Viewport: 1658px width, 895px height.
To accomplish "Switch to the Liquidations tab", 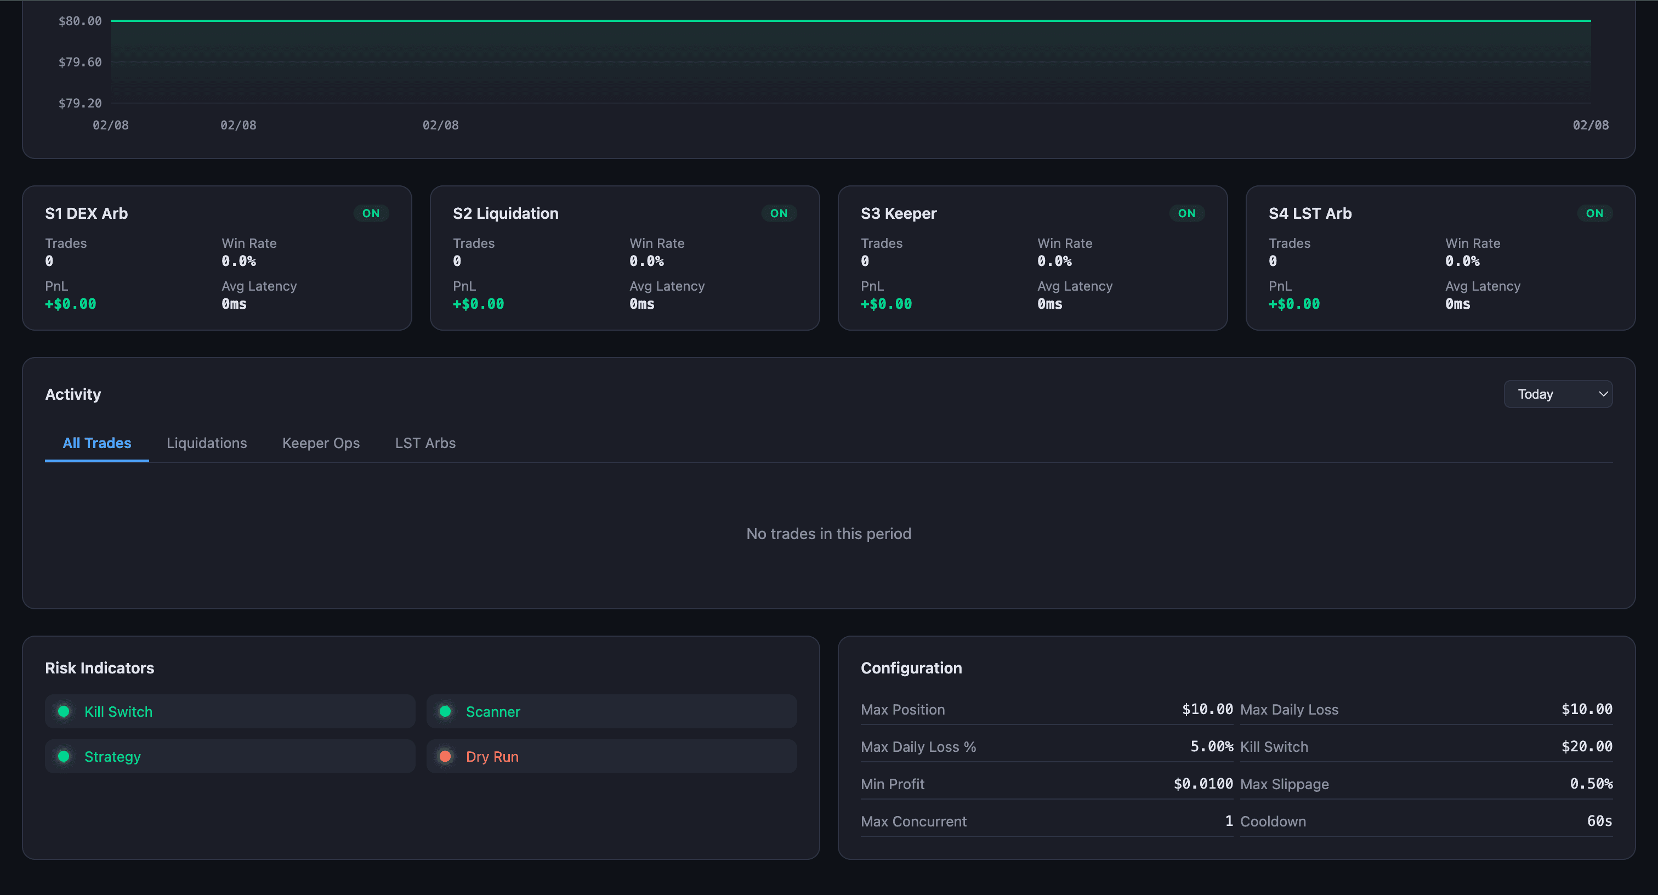I will [207, 443].
